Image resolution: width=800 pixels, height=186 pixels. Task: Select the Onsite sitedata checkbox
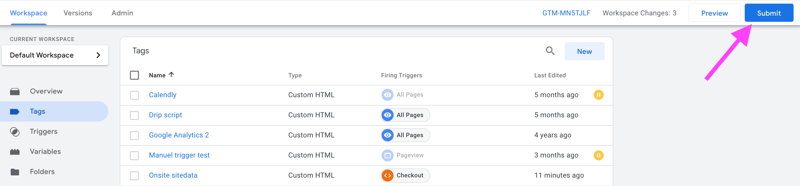(x=134, y=175)
